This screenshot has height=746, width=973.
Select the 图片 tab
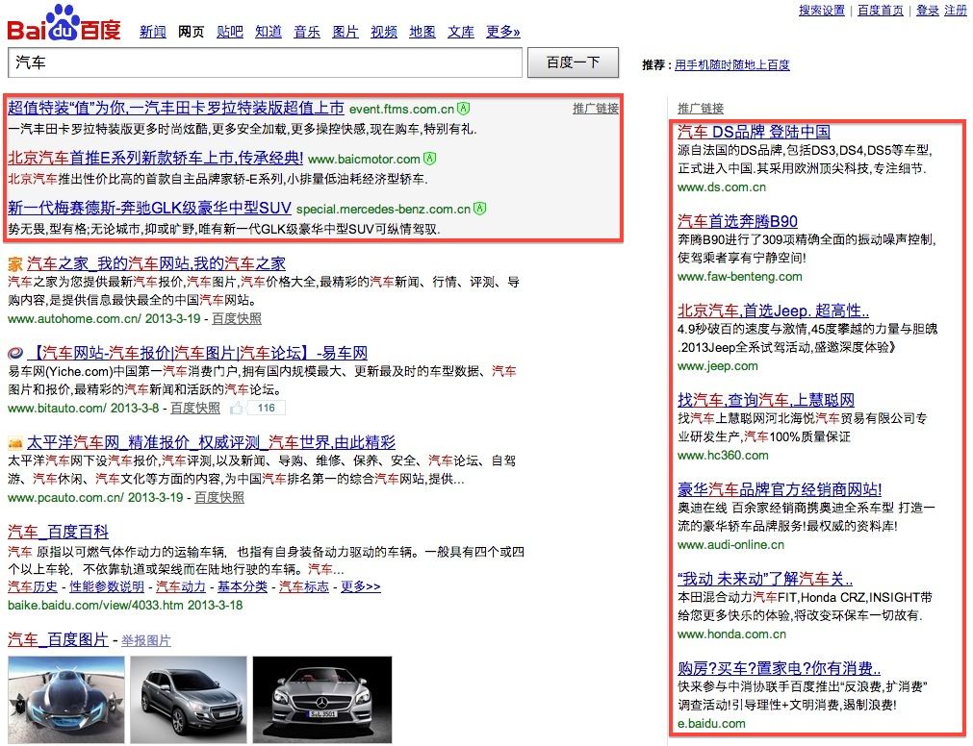(345, 32)
